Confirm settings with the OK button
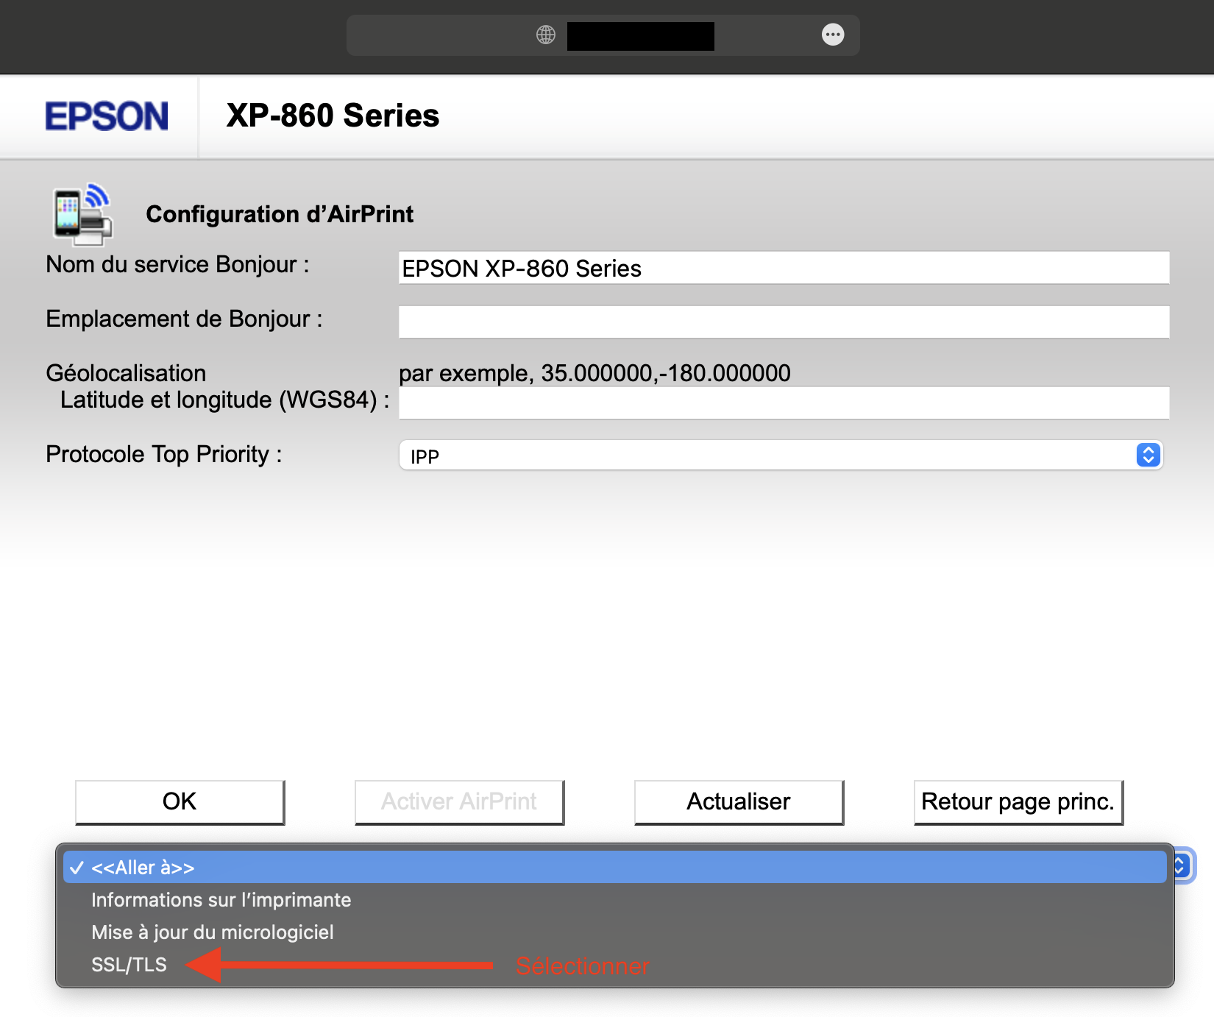 pos(180,802)
